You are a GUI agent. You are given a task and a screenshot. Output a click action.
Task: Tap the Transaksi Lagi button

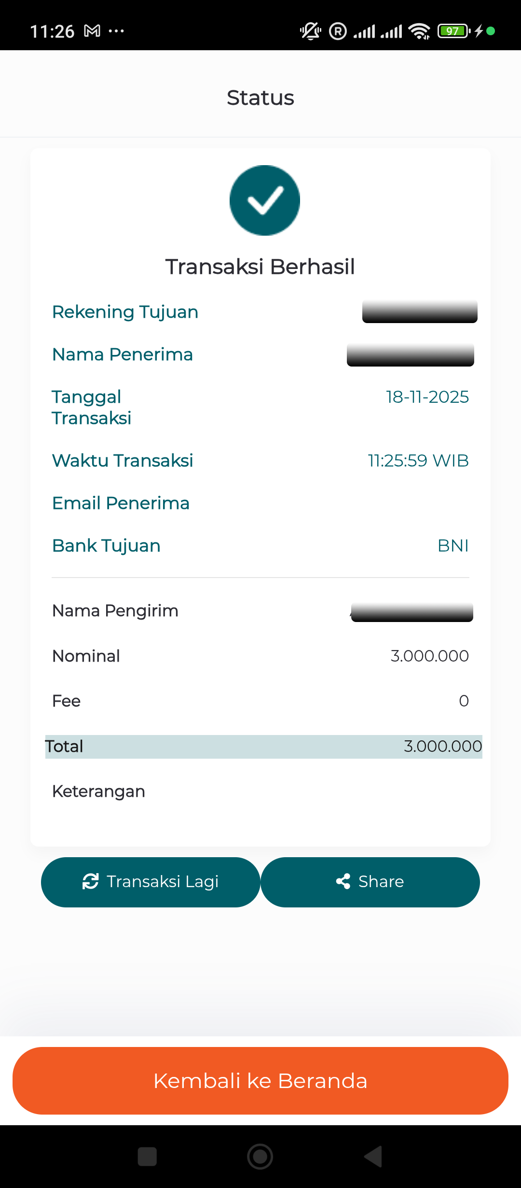point(151,882)
